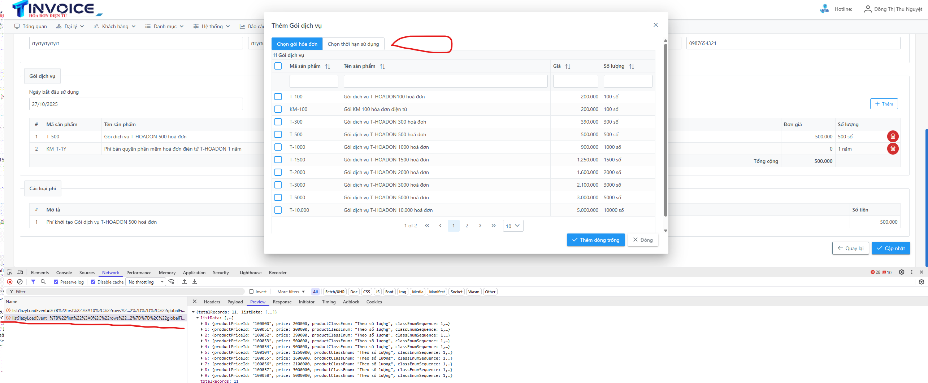Image resolution: width=928 pixels, height=383 pixels.
Task: Click the Đóng button
Action: pos(643,240)
